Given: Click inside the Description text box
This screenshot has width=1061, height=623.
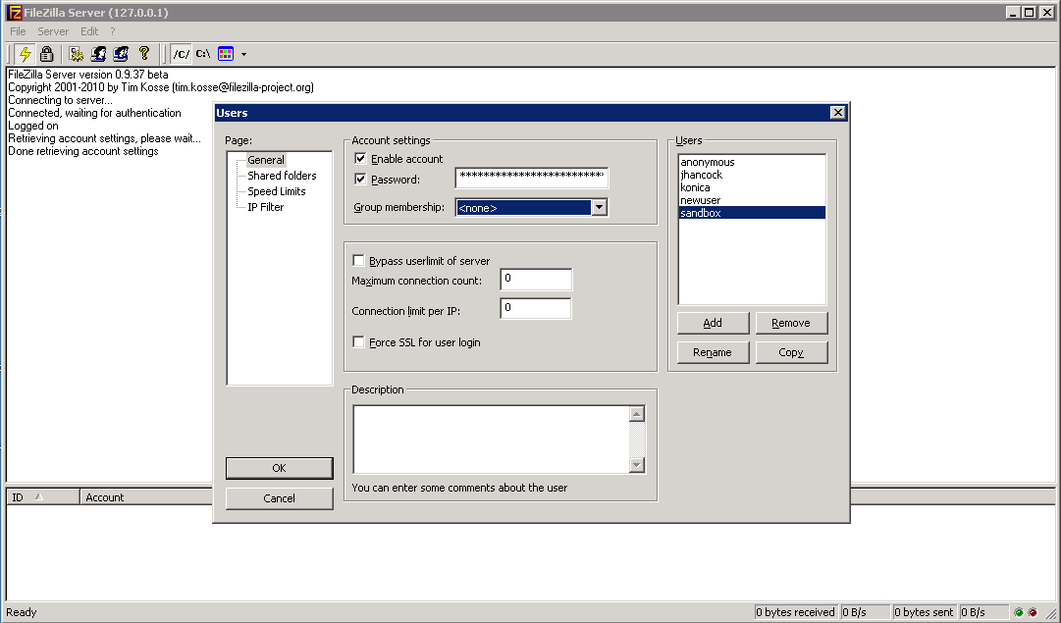Looking at the screenshot, I should point(492,440).
